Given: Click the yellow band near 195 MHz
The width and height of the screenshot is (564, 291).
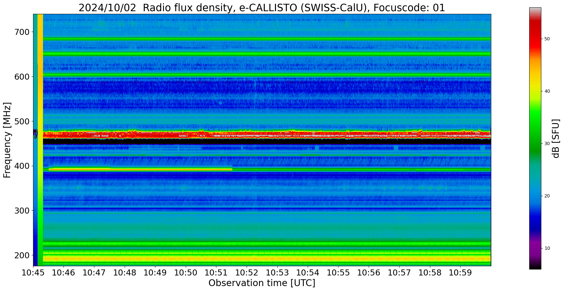Looking at the screenshot, I should coord(267,258).
